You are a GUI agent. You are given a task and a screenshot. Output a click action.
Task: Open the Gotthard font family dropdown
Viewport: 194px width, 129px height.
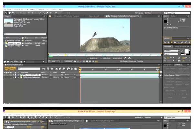[x=172, y=50]
